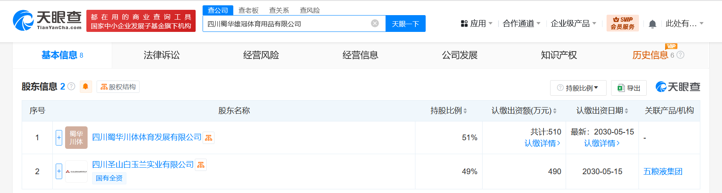This screenshot has height=193, width=722.
Task: Click the orange shareholder alert bell icon
Action: 86,87
